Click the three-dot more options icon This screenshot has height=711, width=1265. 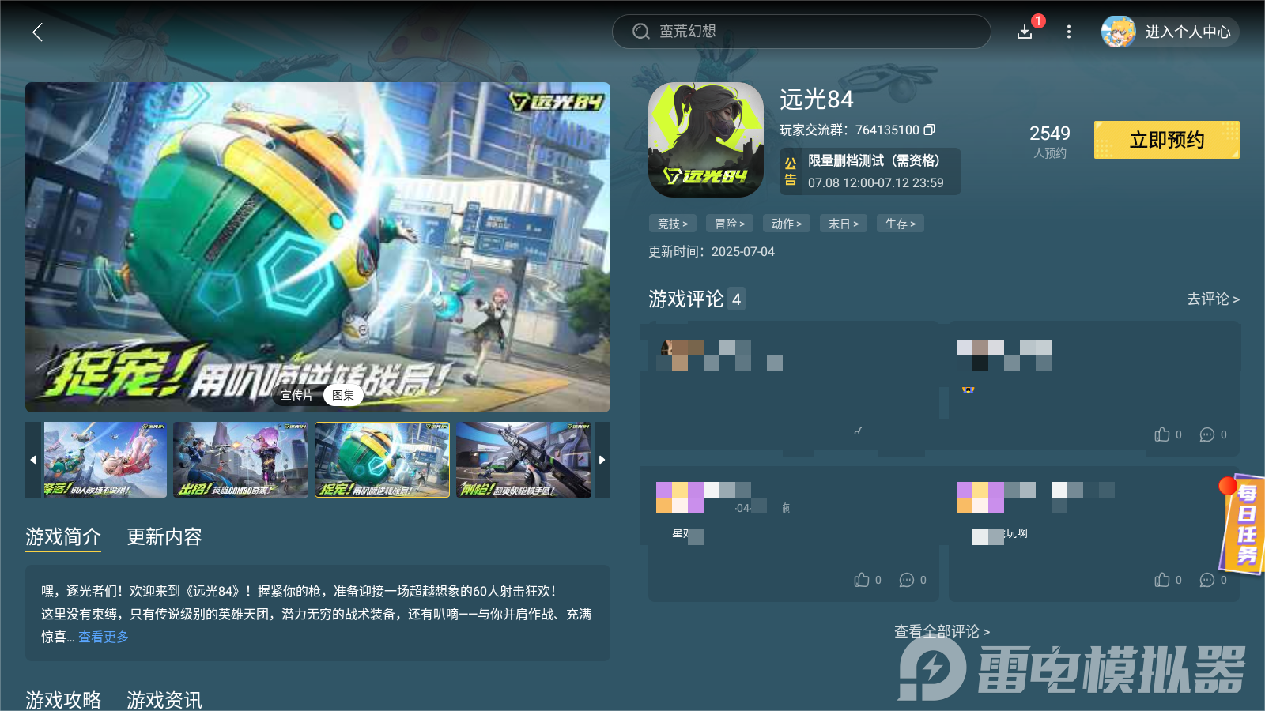[x=1069, y=32]
